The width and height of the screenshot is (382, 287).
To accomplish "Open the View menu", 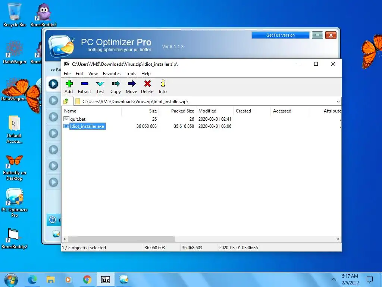I will (93, 74).
